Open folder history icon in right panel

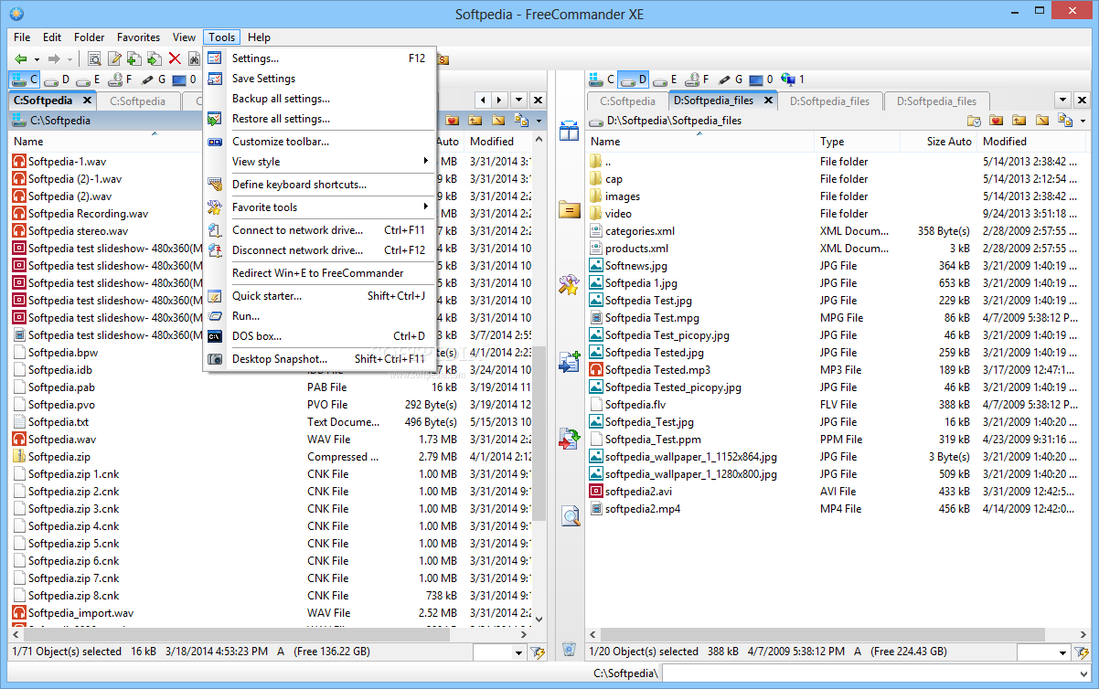[x=974, y=120]
